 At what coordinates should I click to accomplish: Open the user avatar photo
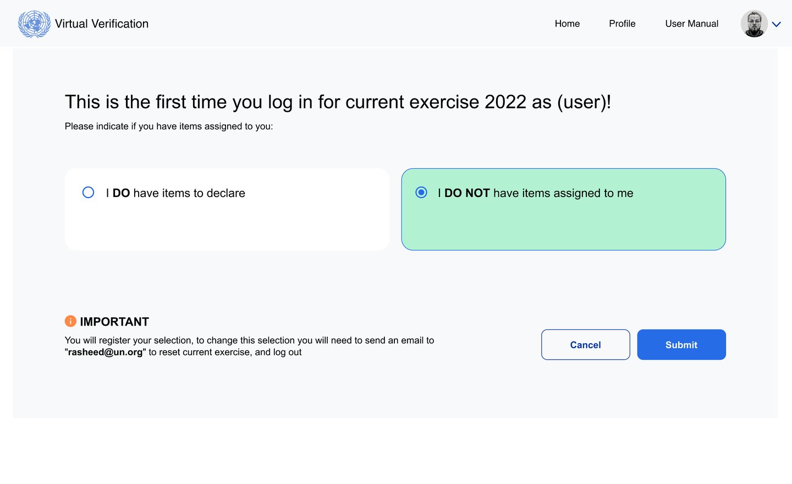tap(754, 24)
